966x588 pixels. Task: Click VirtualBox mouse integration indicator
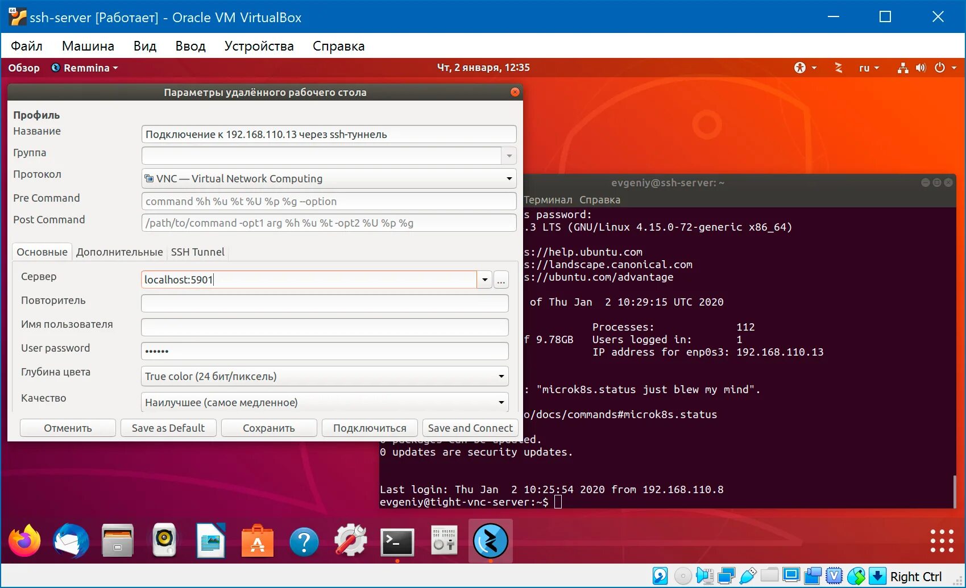point(856,576)
